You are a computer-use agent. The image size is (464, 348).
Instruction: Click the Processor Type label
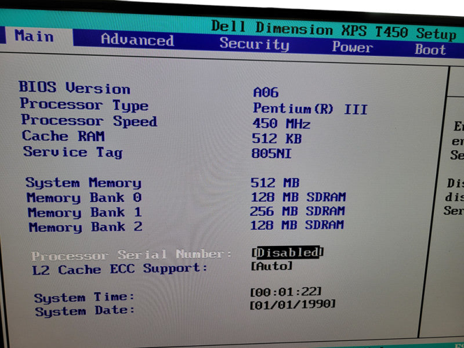pos(84,105)
